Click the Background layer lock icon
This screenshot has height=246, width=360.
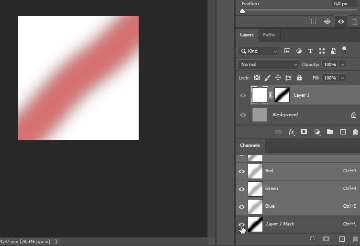354,115
